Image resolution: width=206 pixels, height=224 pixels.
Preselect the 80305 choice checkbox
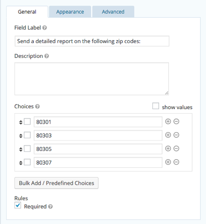click(27, 149)
